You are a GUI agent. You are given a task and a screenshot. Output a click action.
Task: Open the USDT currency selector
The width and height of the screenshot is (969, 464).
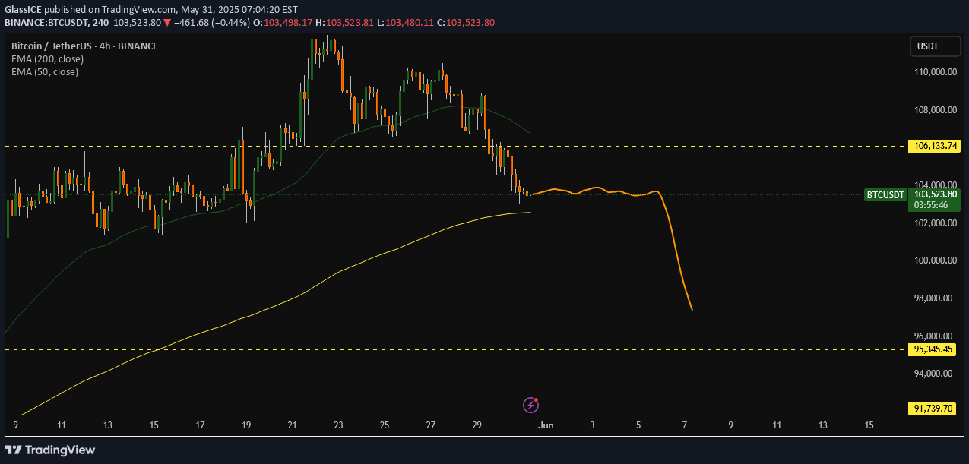click(929, 46)
